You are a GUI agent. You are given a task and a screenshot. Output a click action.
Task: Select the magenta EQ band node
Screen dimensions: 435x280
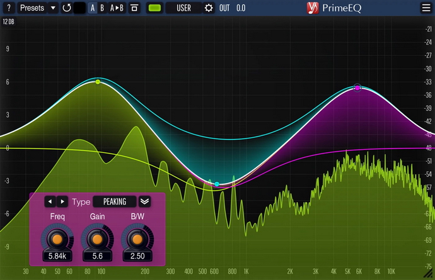click(357, 88)
